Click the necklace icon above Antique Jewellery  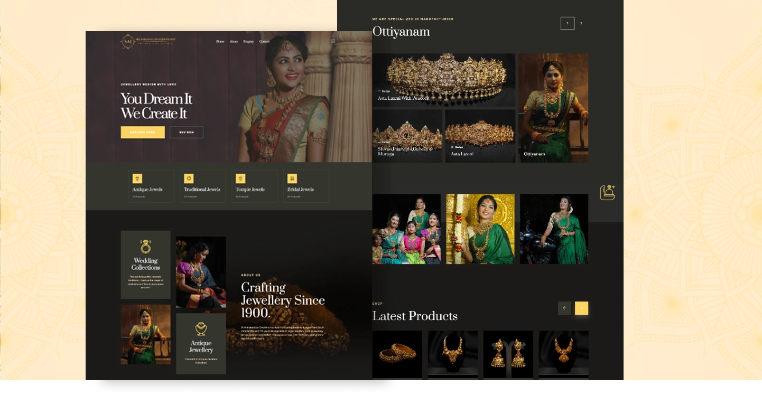point(201,329)
